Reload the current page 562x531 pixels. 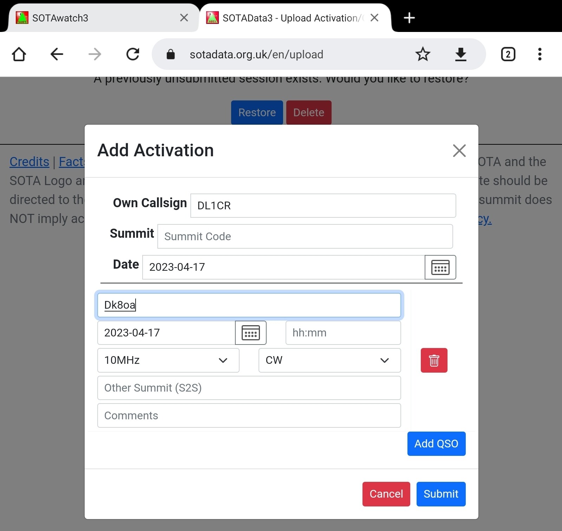[133, 54]
